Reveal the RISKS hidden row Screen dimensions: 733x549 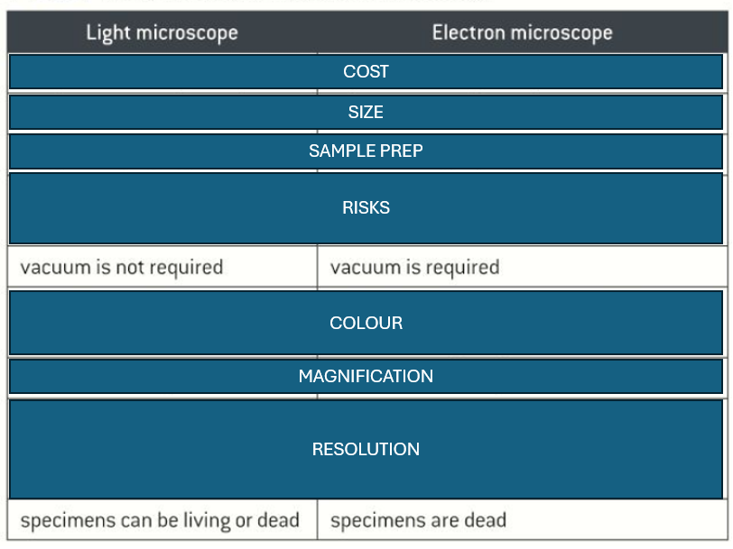(366, 208)
